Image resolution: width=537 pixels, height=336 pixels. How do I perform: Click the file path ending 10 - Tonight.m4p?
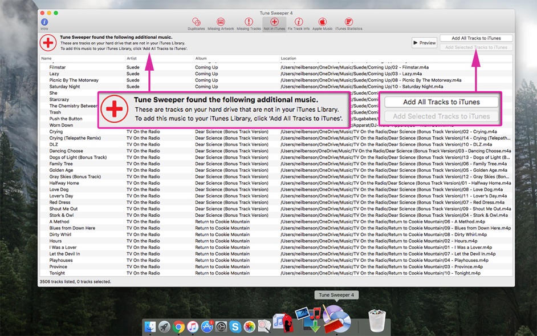click(380, 273)
